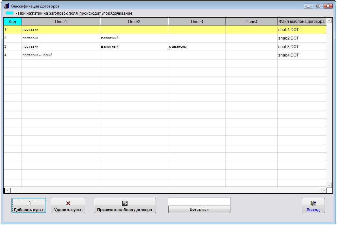Select 'поставки' cell in row 1

[61, 30]
